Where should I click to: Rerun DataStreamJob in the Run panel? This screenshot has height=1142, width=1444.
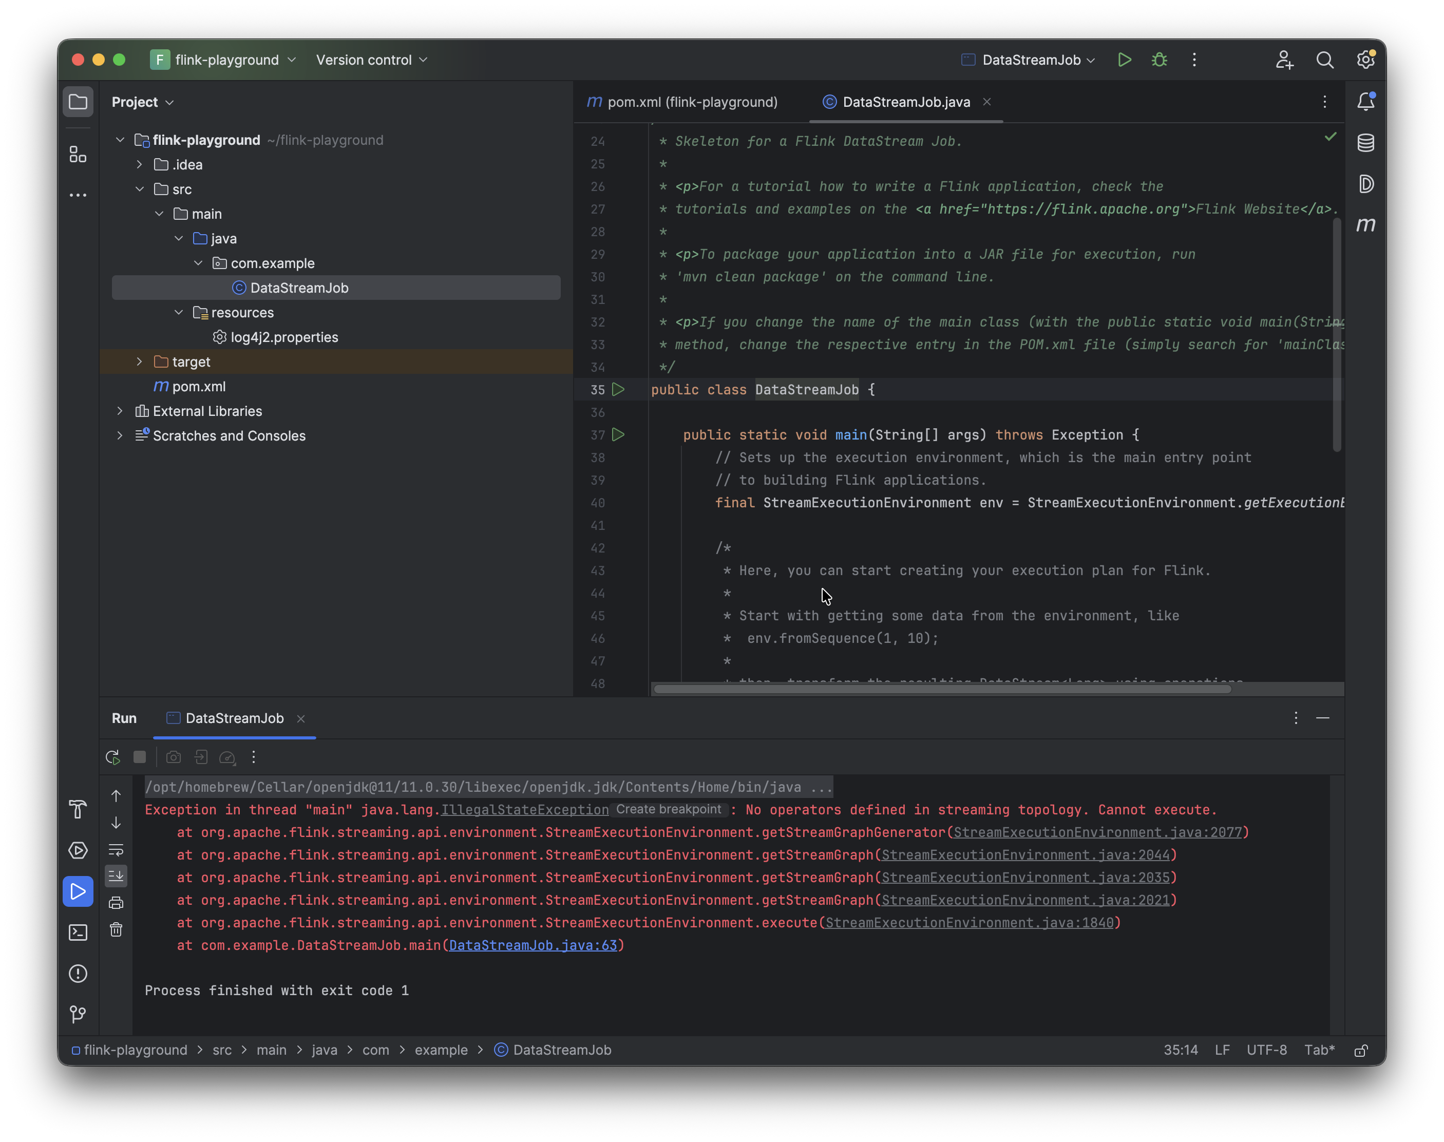pyautogui.click(x=113, y=757)
